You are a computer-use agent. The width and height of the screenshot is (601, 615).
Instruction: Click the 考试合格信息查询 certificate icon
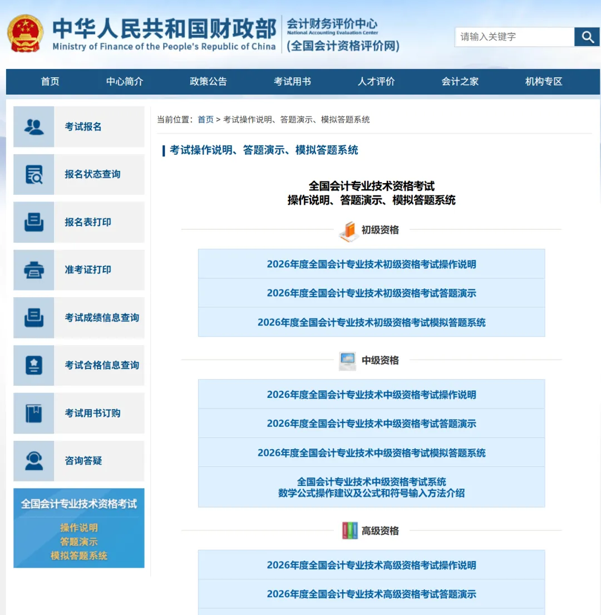coord(34,366)
